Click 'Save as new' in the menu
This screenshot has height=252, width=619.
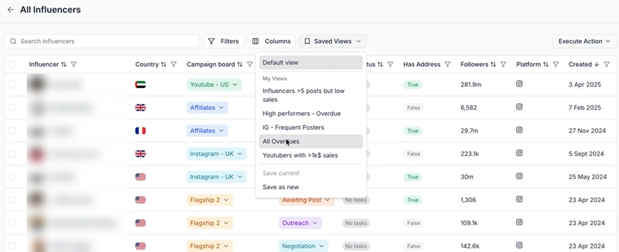[311, 187]
